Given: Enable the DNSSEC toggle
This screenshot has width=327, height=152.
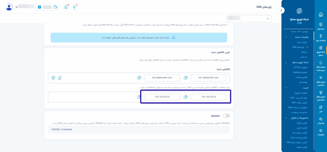Looking at the screenshot, I should tap(226, 116).
